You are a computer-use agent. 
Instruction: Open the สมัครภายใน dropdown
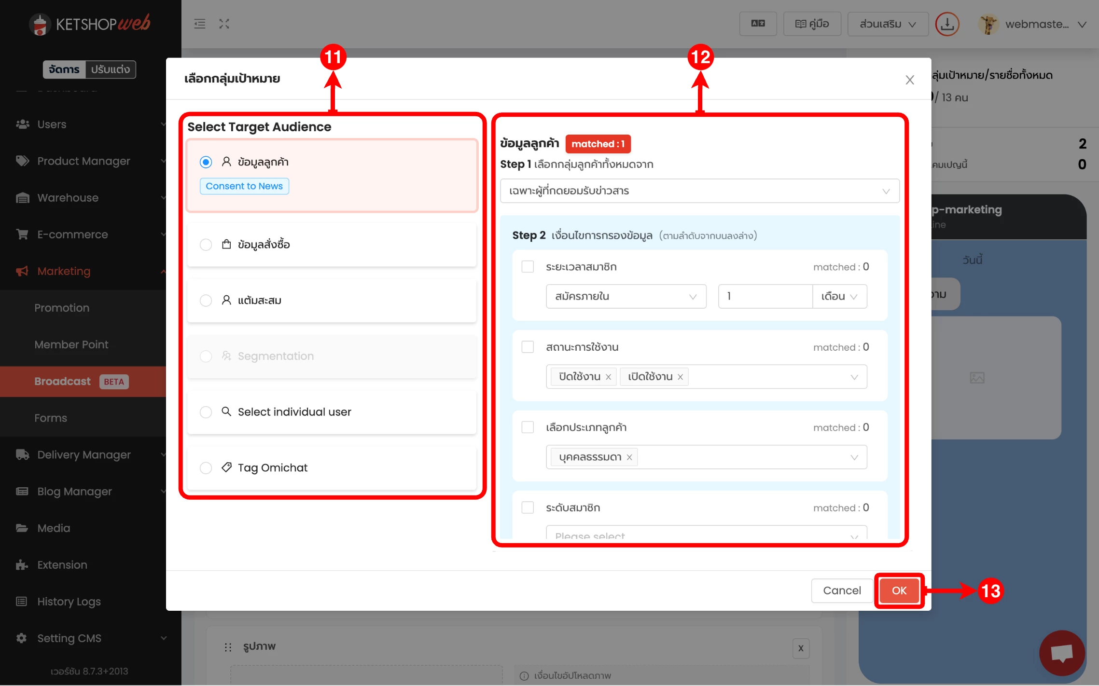tap(626, 296)
